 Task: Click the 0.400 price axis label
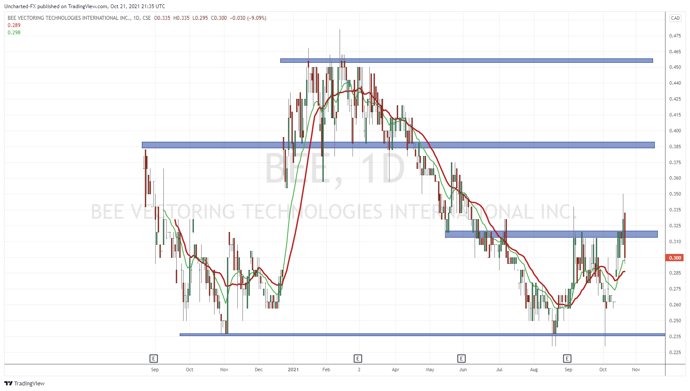675,131
